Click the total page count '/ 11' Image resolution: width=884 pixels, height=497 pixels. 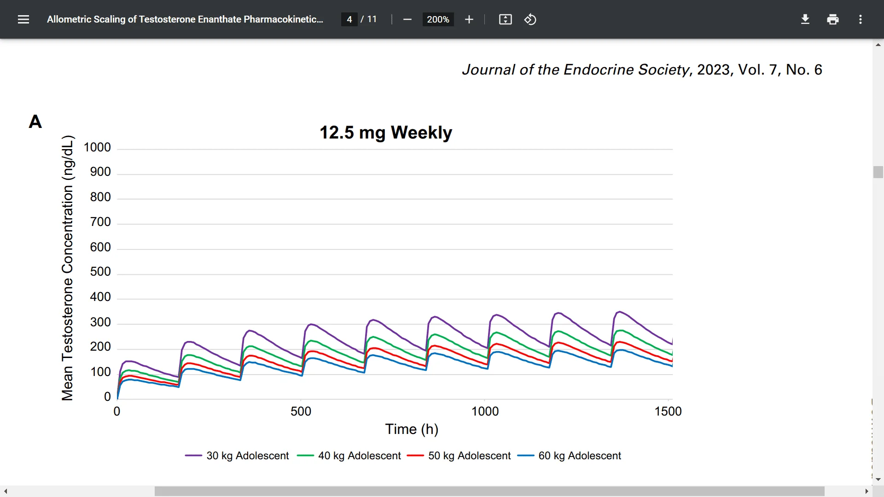(369, 19)
